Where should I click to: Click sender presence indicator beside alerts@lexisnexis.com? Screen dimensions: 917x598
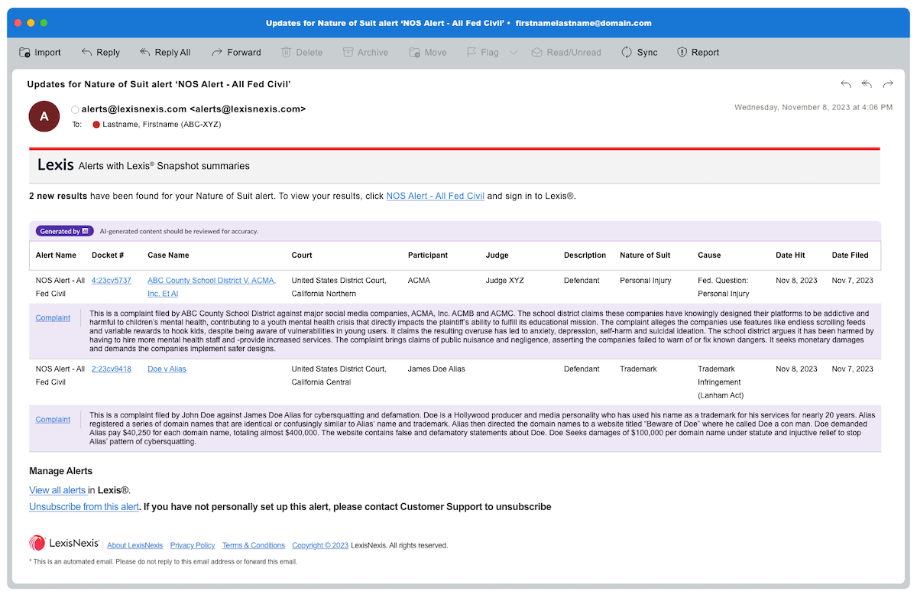[x=75, y=109]
